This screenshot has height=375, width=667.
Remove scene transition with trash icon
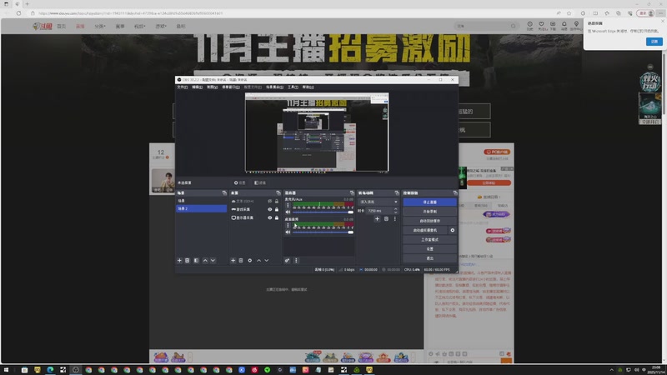(x=386, y=218)
